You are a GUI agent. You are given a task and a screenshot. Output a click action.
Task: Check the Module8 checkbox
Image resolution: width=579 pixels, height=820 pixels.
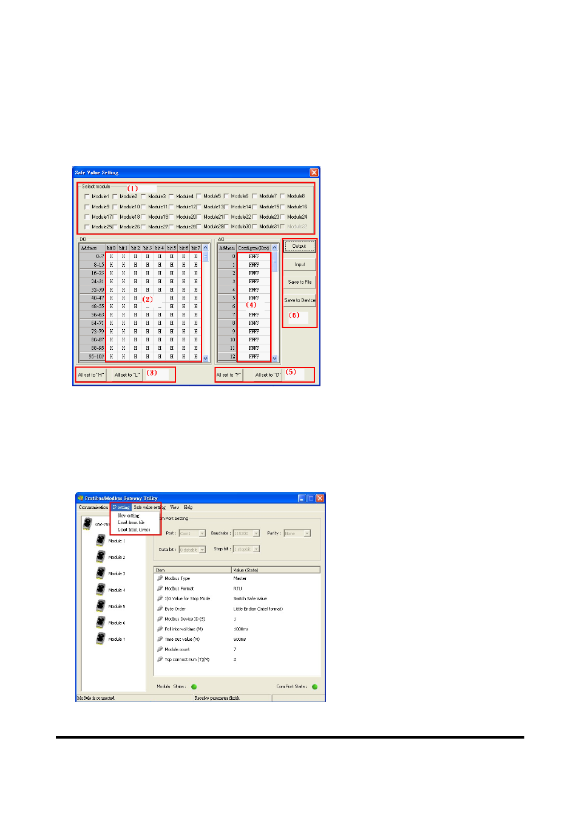click(x=282, y=196)
